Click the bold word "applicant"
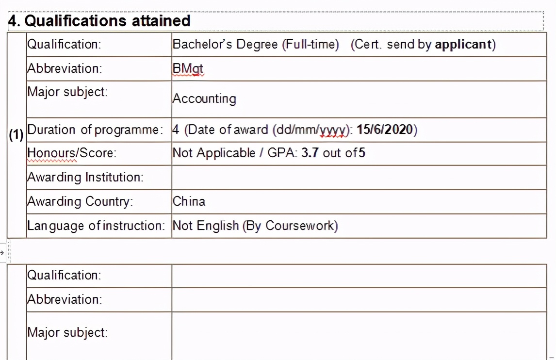The image size is (556, 360). coord(463,45)
